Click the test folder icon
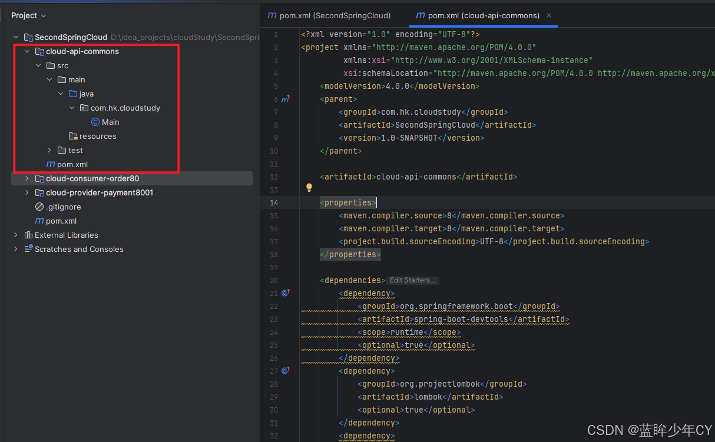This screenshot has width=715, height=442. pyautogui.click(x=62, y=150)
